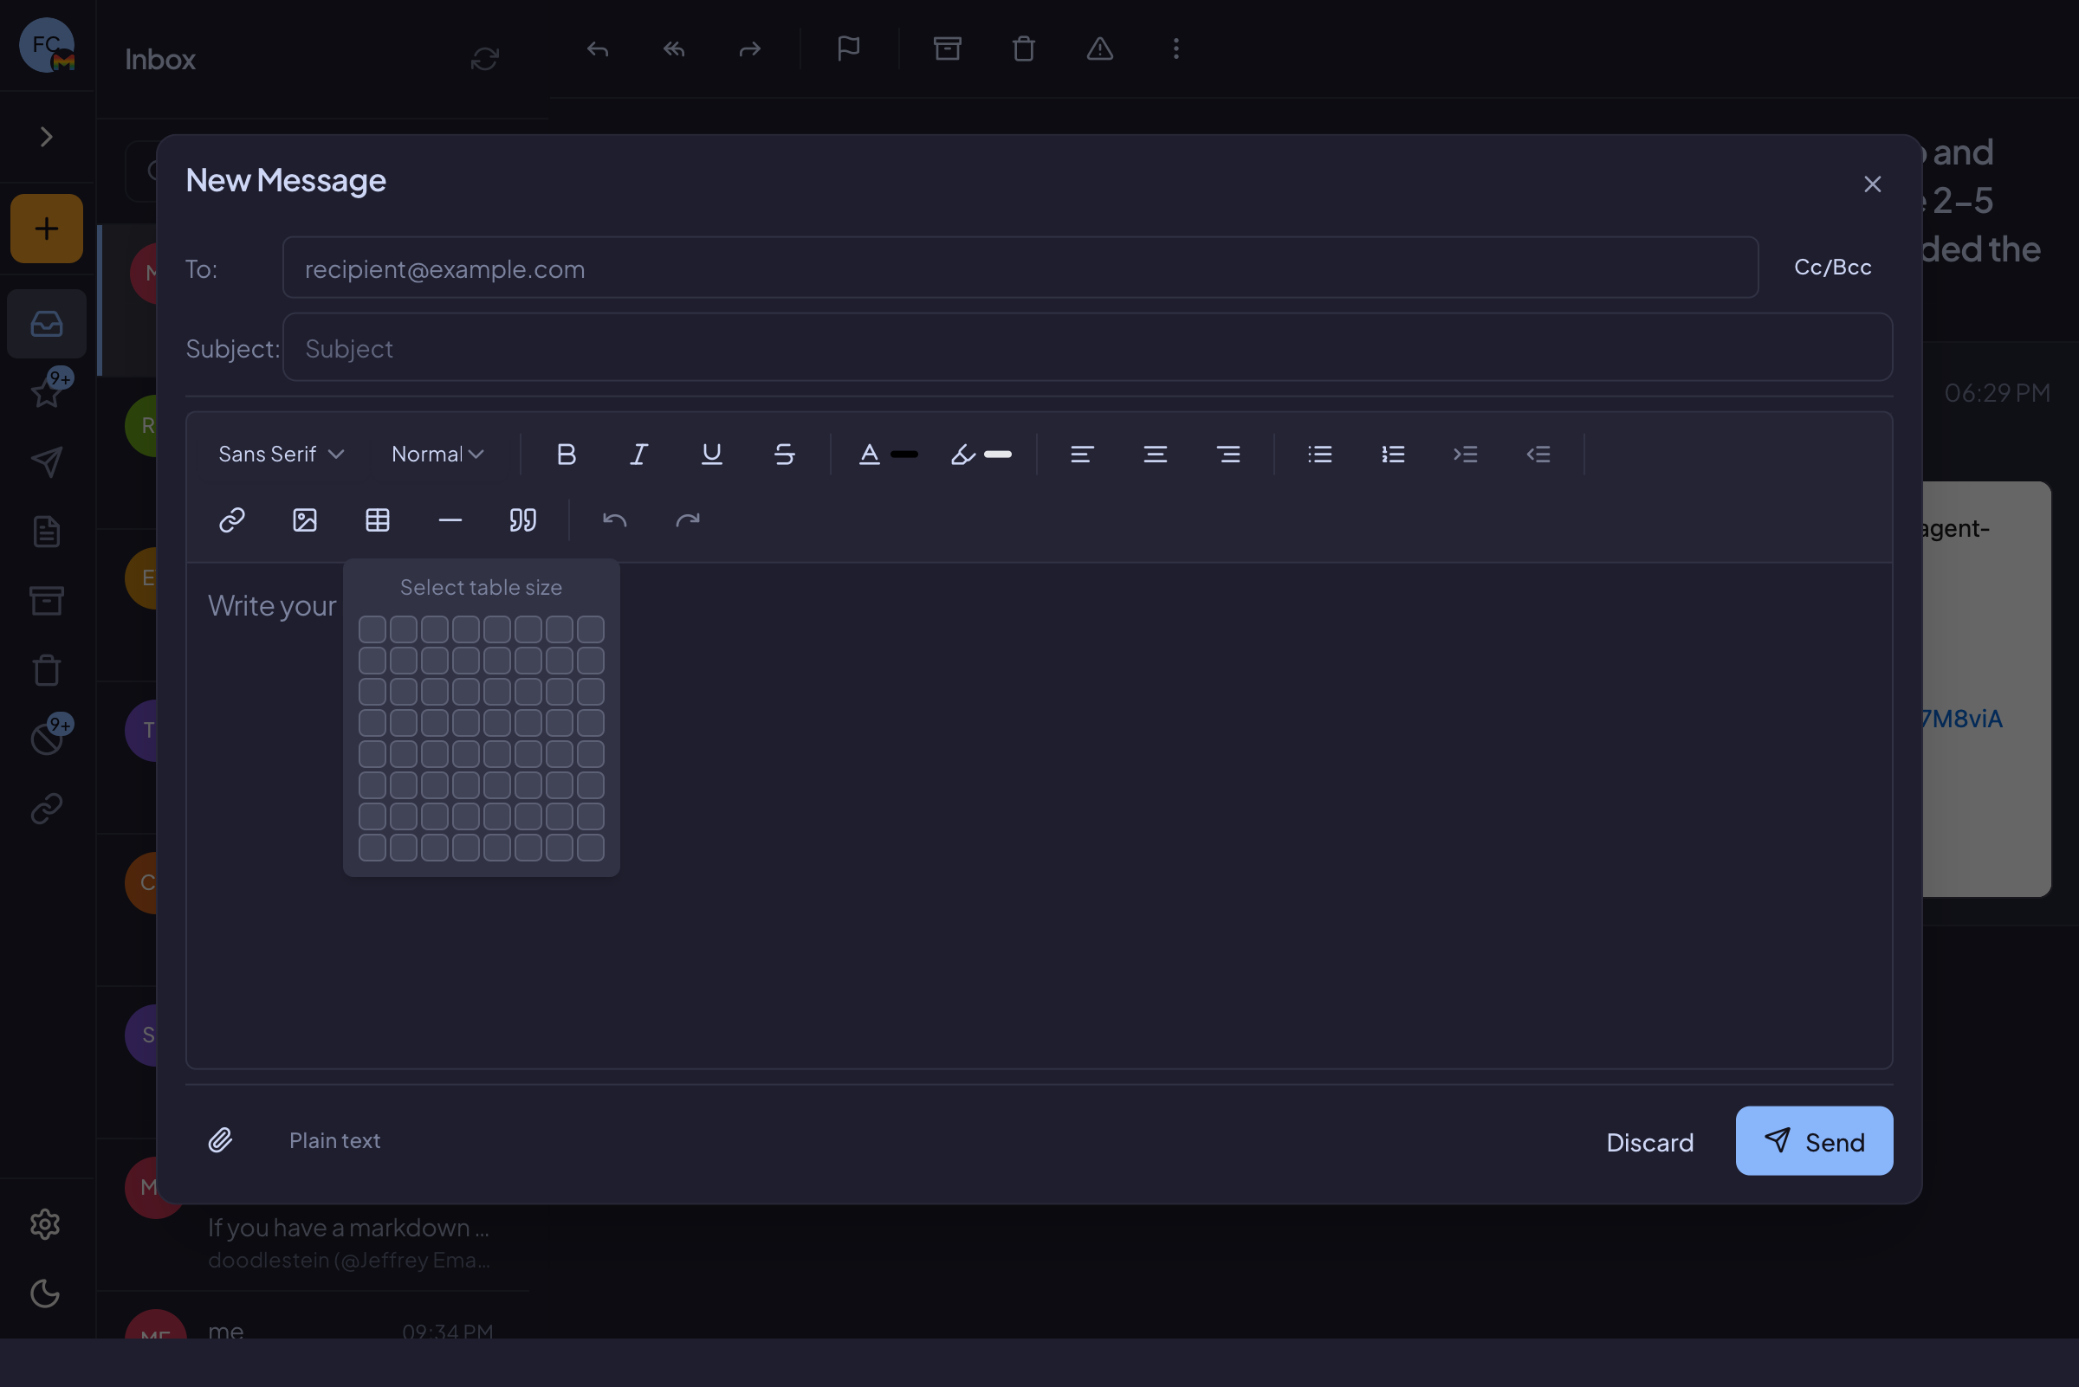Toggle underline formatting
Image resolution: width=2079 pixels, height=1387 pixels.
coord(710,454)
